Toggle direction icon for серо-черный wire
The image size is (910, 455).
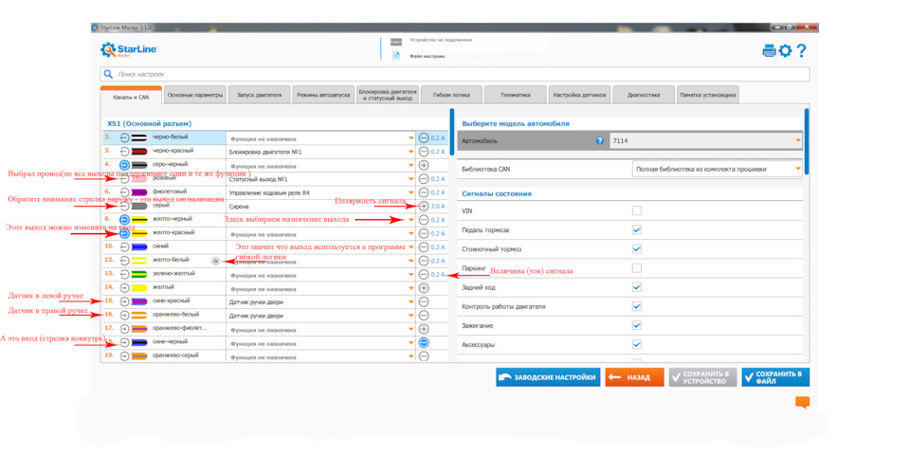pos(124,165)
